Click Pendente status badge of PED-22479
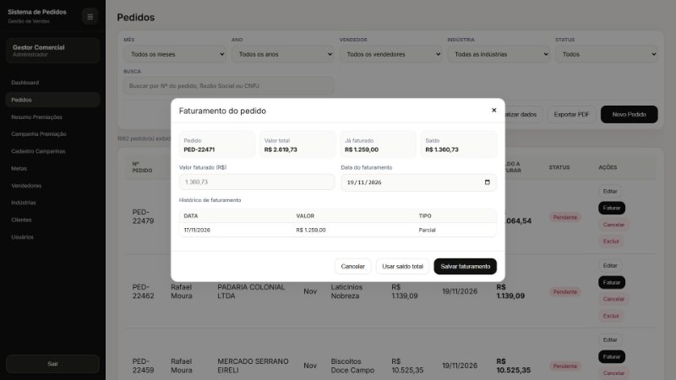The height and width of the screenshot is (380, 676). click(x=564, y=217)
